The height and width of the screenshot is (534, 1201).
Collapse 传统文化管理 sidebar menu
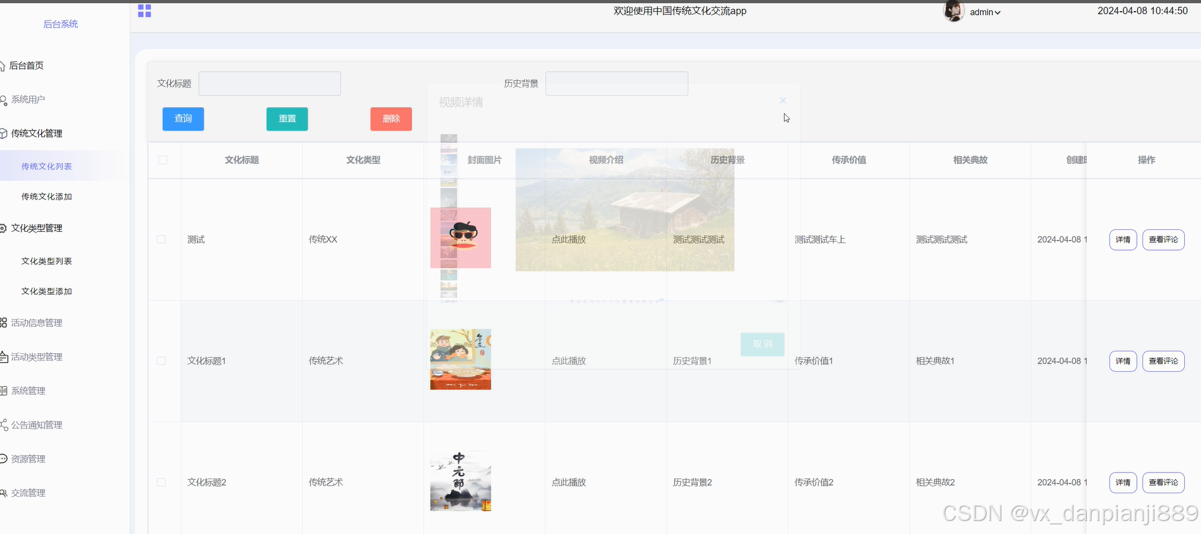[36, 133]
